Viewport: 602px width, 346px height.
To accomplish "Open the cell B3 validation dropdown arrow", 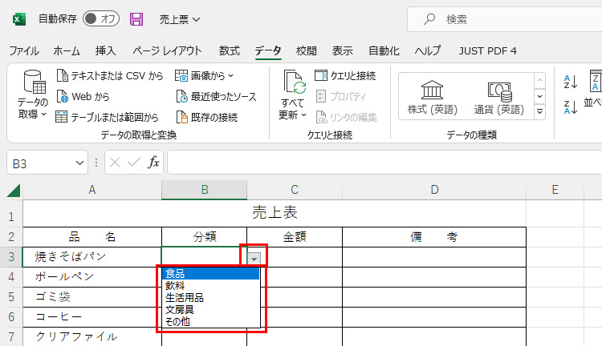I will [x=254, y=258].
